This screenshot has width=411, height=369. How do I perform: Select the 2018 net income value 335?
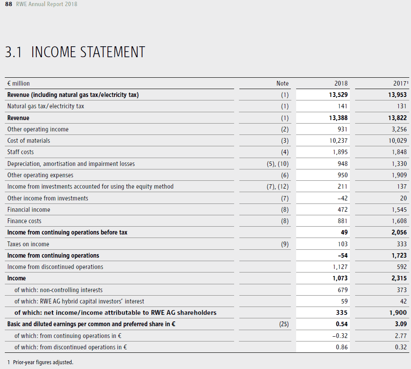[342, 312]
